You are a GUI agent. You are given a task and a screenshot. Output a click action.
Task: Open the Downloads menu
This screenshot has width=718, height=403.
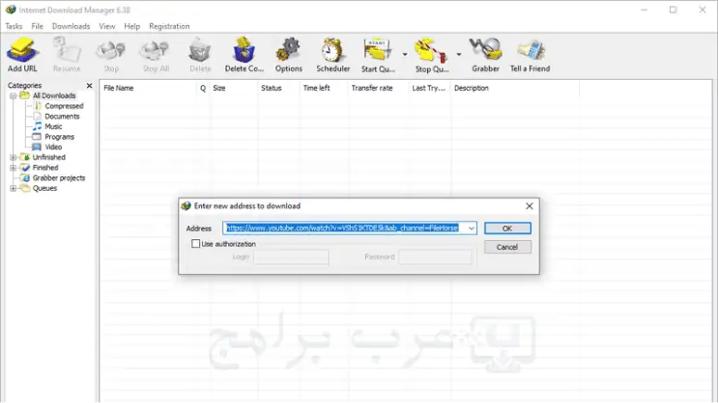point(71,26)
